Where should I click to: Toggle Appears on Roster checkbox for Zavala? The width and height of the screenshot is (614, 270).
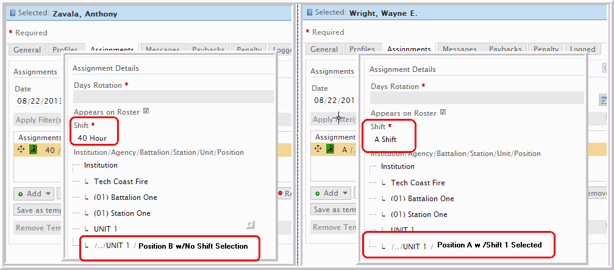coord(146,112)
